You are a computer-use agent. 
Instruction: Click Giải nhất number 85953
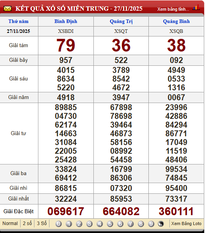[x=121, y=199]
